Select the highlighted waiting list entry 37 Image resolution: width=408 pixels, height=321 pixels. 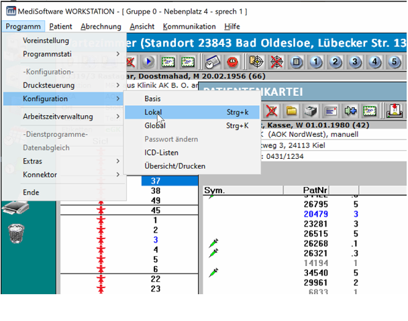[x=170, y=181]
